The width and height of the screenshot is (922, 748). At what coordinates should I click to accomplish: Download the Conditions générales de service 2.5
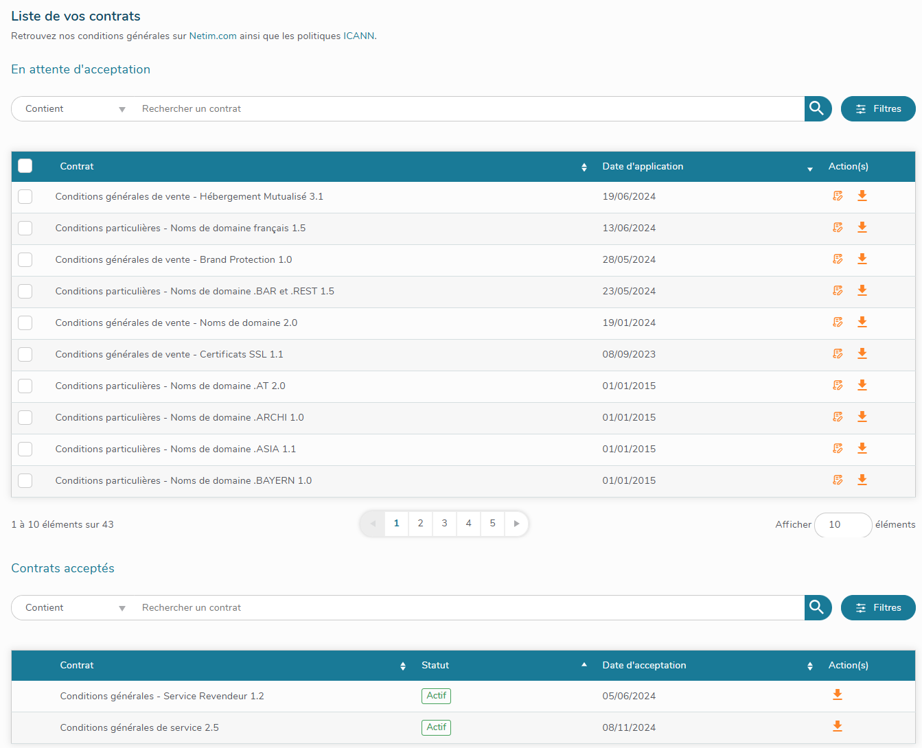(837, 727)
